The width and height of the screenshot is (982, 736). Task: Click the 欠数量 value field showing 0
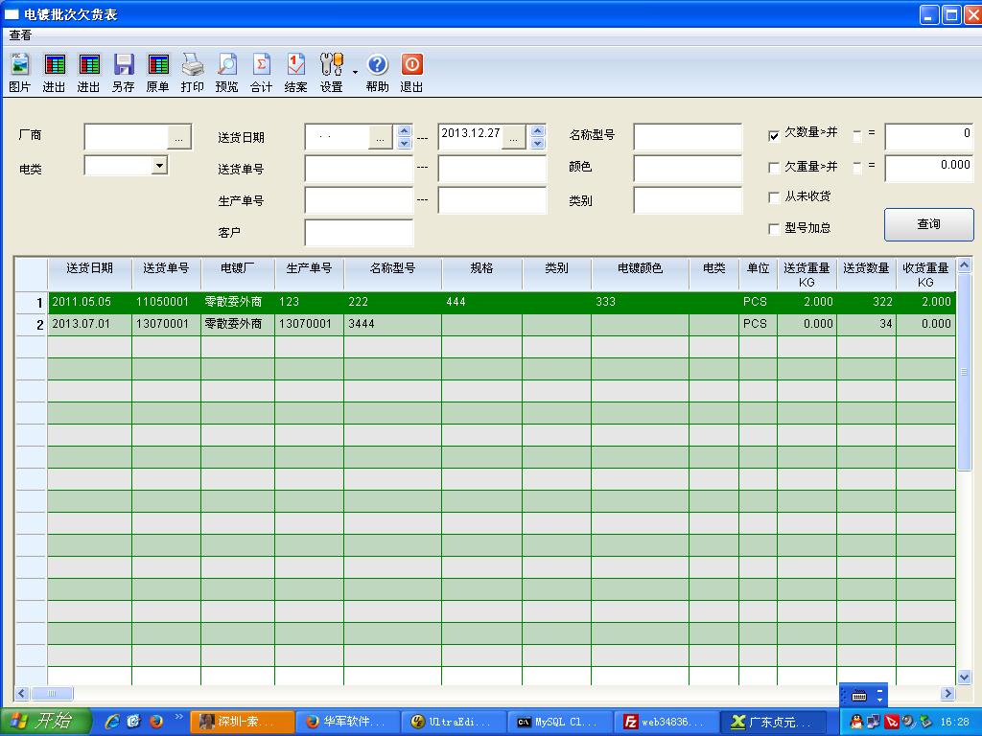click(x=928, y=136)
